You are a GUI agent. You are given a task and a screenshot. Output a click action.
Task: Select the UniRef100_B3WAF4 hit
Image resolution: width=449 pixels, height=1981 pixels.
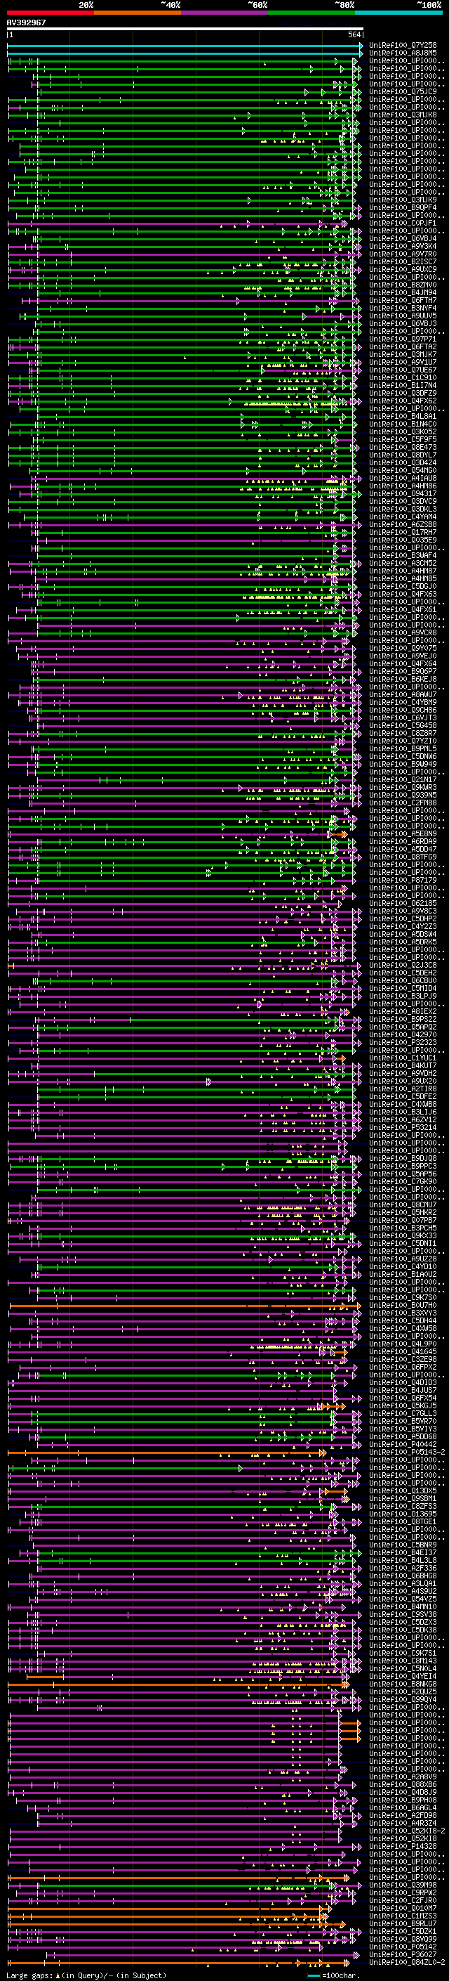click(x=403, y=555)
